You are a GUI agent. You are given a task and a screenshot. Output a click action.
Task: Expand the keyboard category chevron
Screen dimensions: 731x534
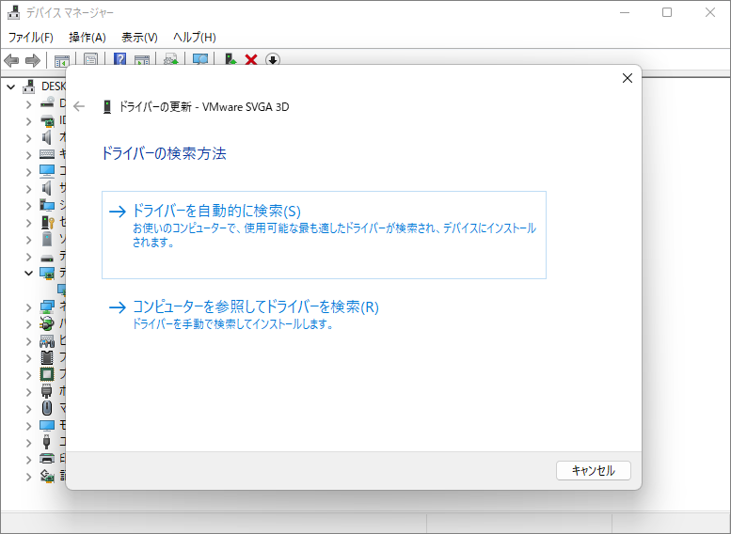coord(28,155)
